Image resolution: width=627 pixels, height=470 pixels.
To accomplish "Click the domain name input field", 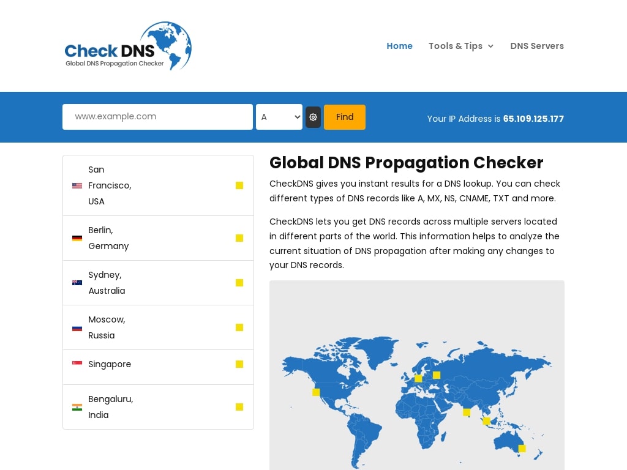I will coord(157,117).
